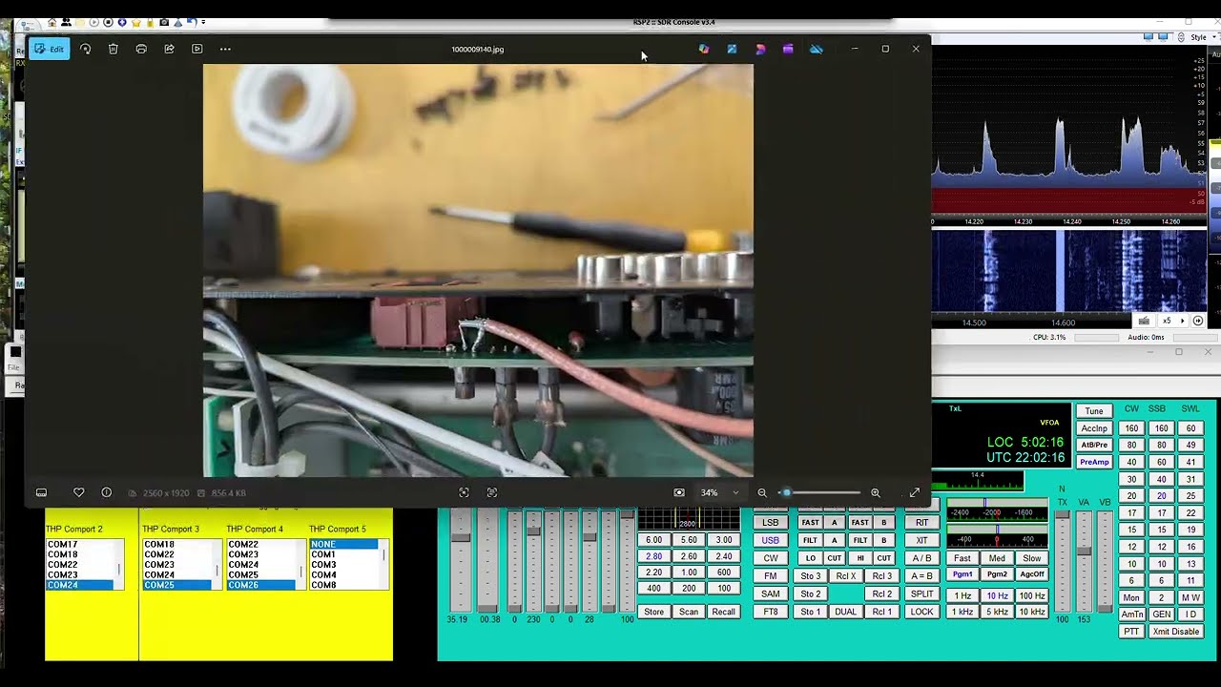Mark the photo as favorite with the heart
1221x687 pixels.
click(79, 492)
